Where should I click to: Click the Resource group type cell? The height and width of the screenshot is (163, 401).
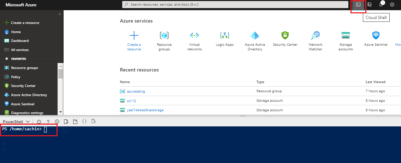click(269, 91)
